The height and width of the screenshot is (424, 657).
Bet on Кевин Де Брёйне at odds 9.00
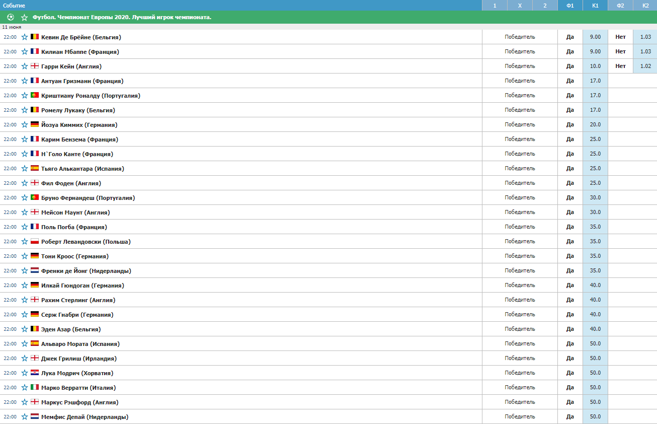[596, 37]
